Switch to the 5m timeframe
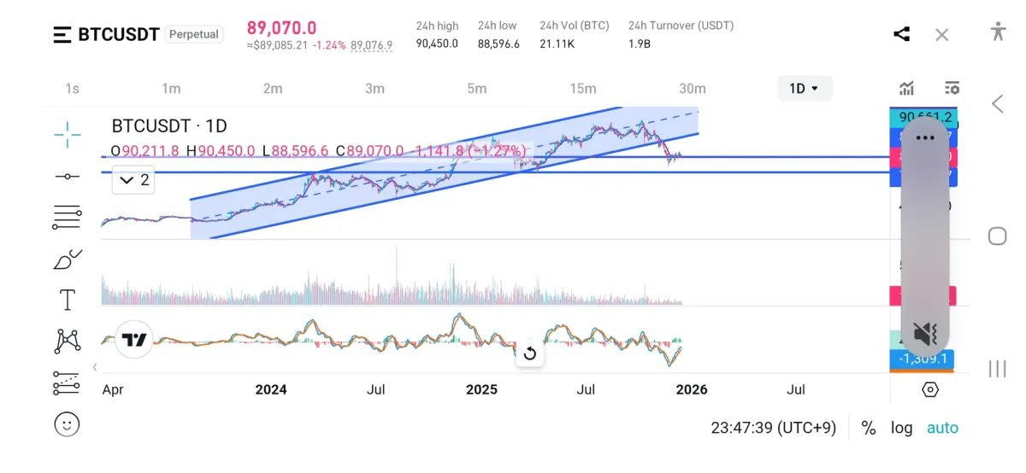 476,89
